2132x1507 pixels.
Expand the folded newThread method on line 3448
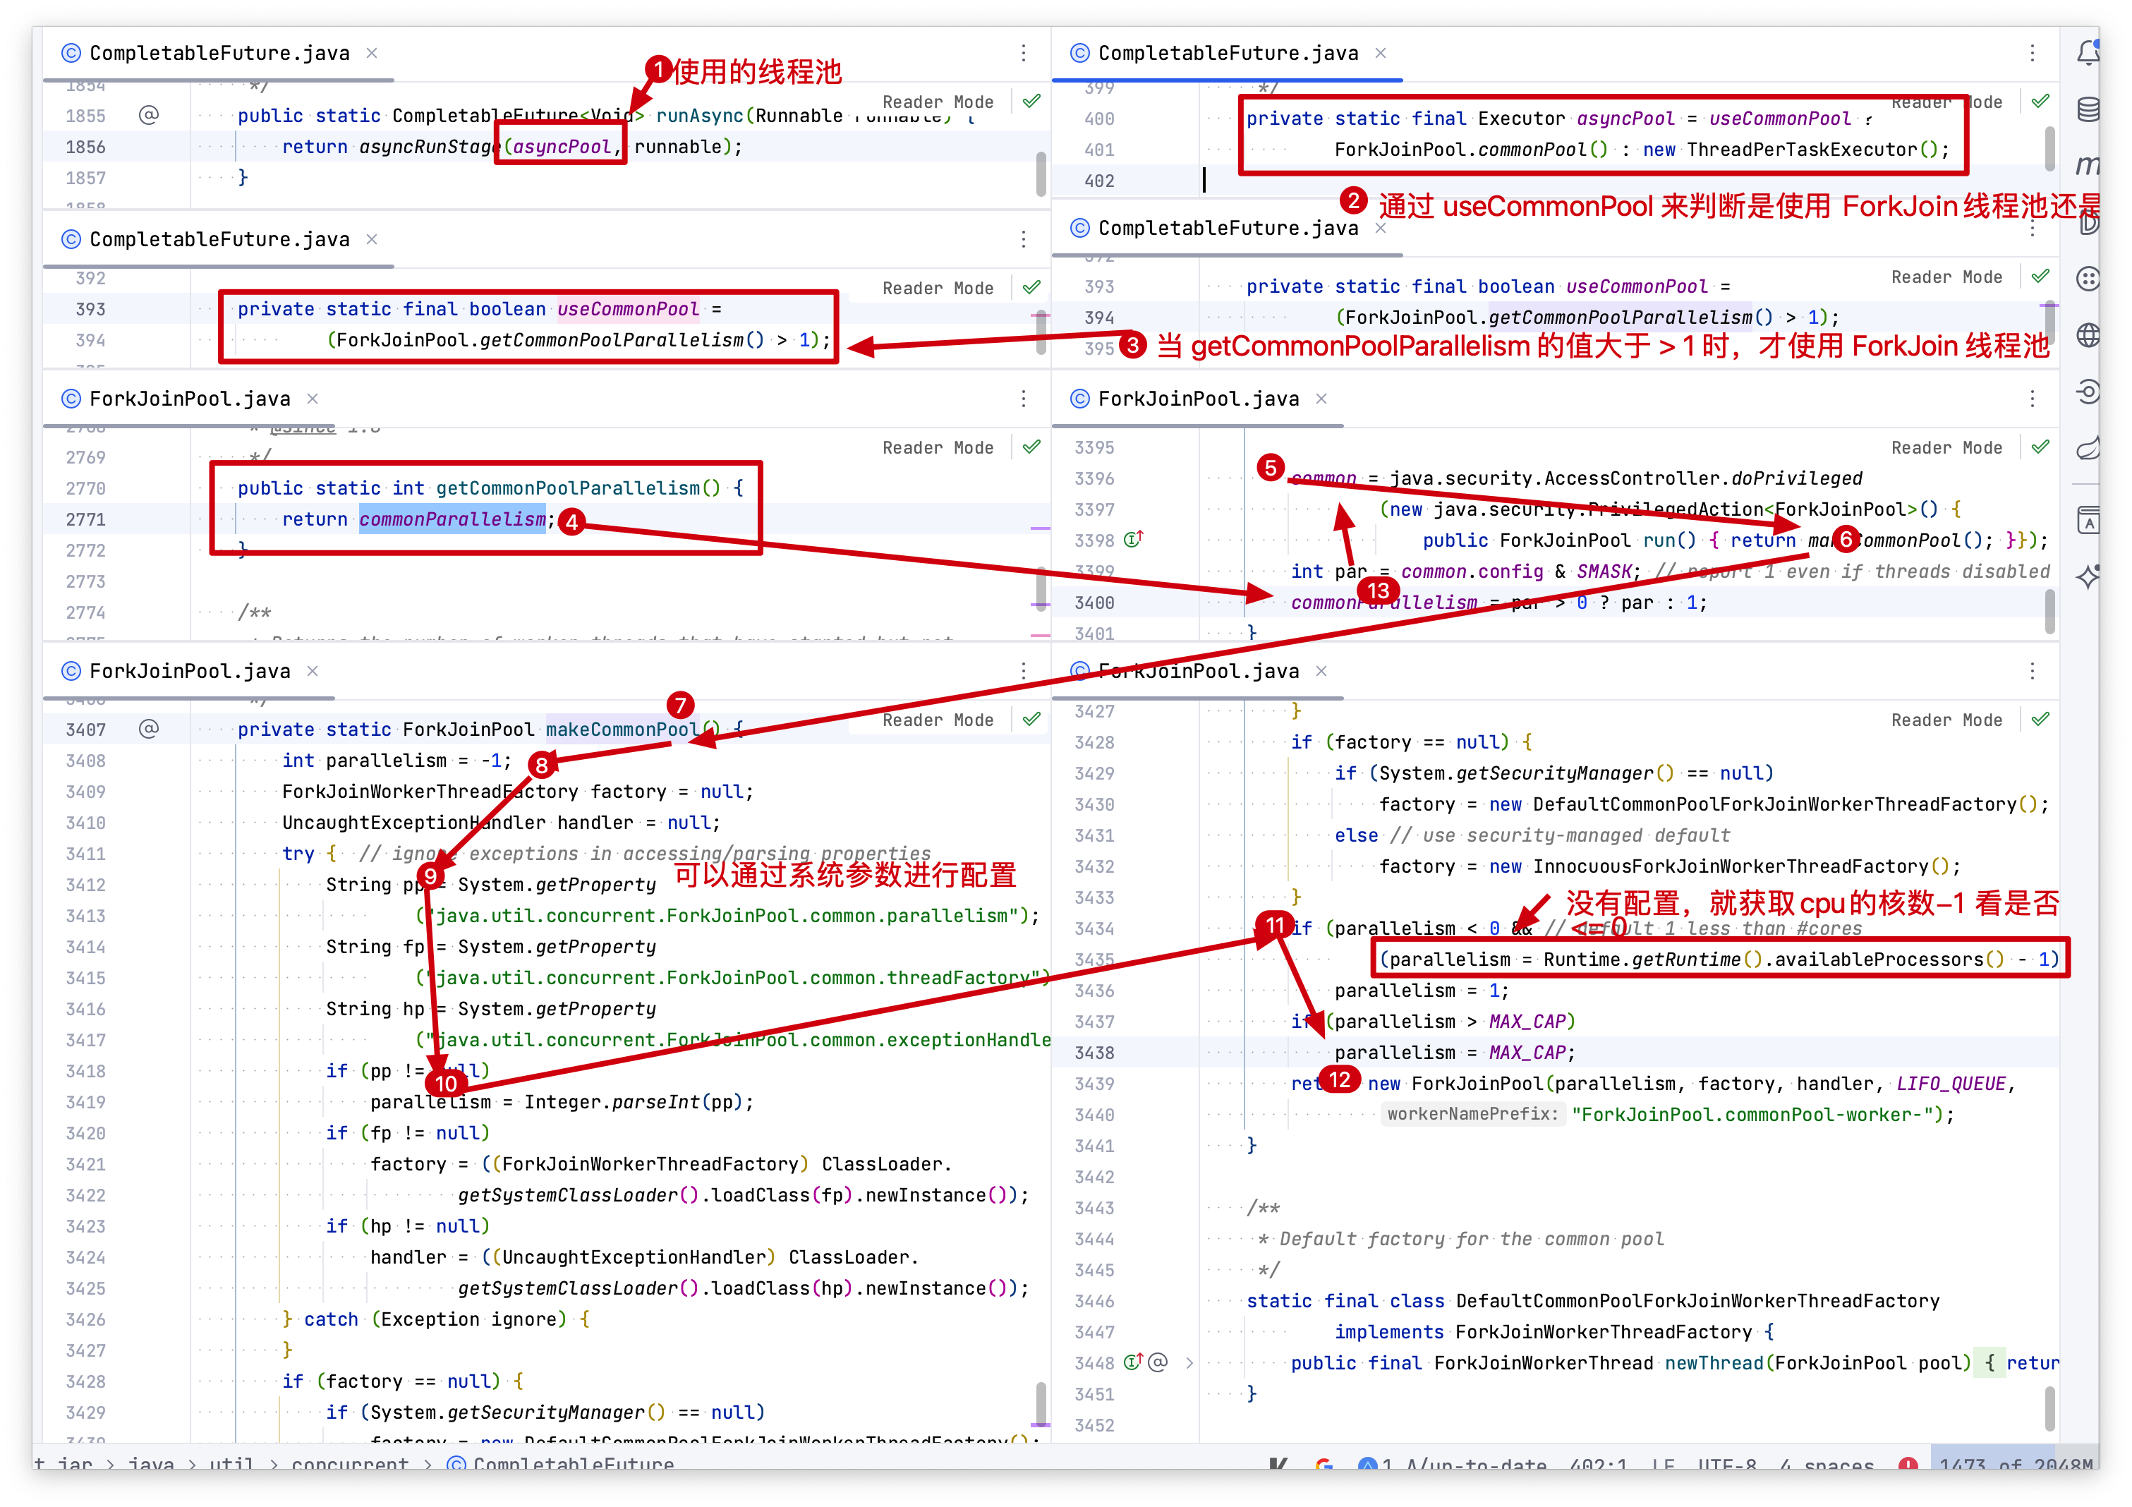click(x=1189, y=1363)
